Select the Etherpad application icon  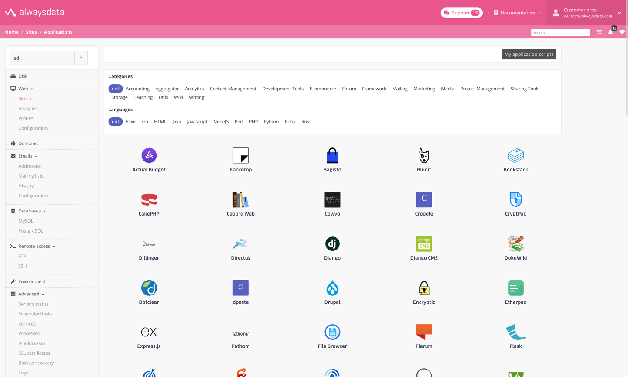point(515,288)
